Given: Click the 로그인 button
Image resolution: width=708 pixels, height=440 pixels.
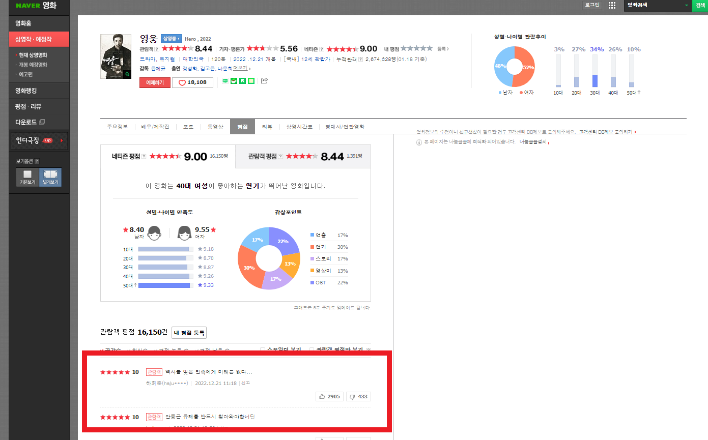Looking at the screenshot, I should click(592, 5).
